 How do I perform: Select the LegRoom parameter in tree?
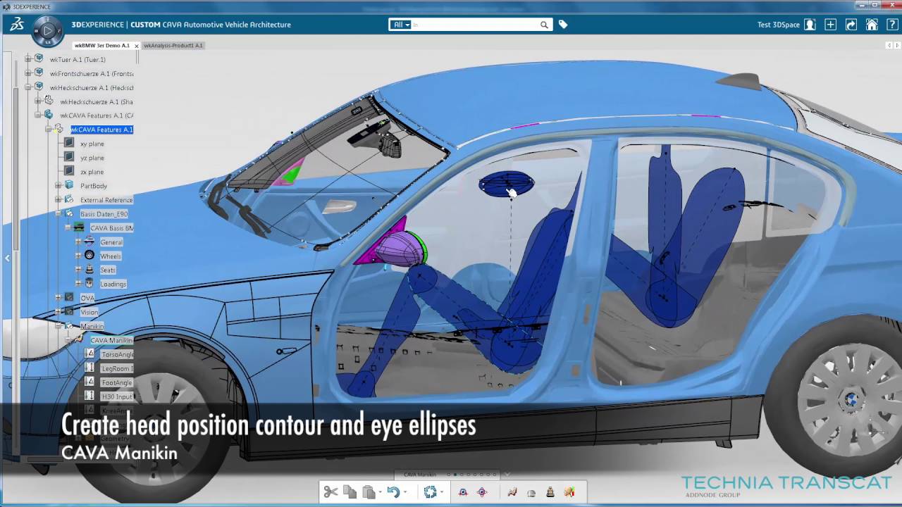click(117, 368)
